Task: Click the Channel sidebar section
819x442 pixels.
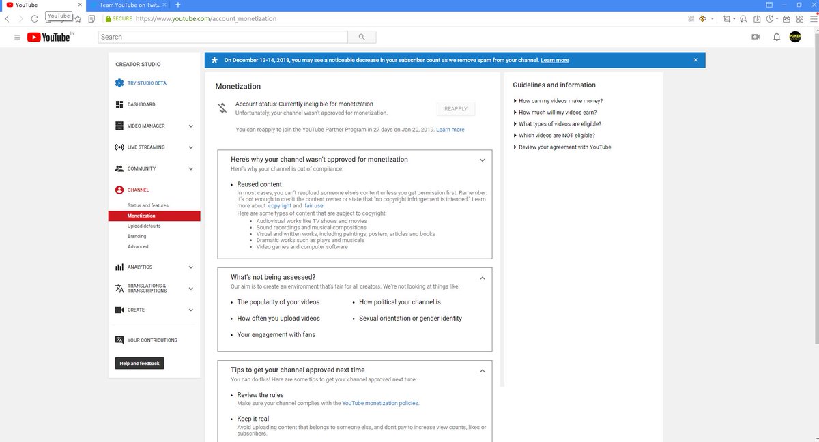Action: click(138, 190)
